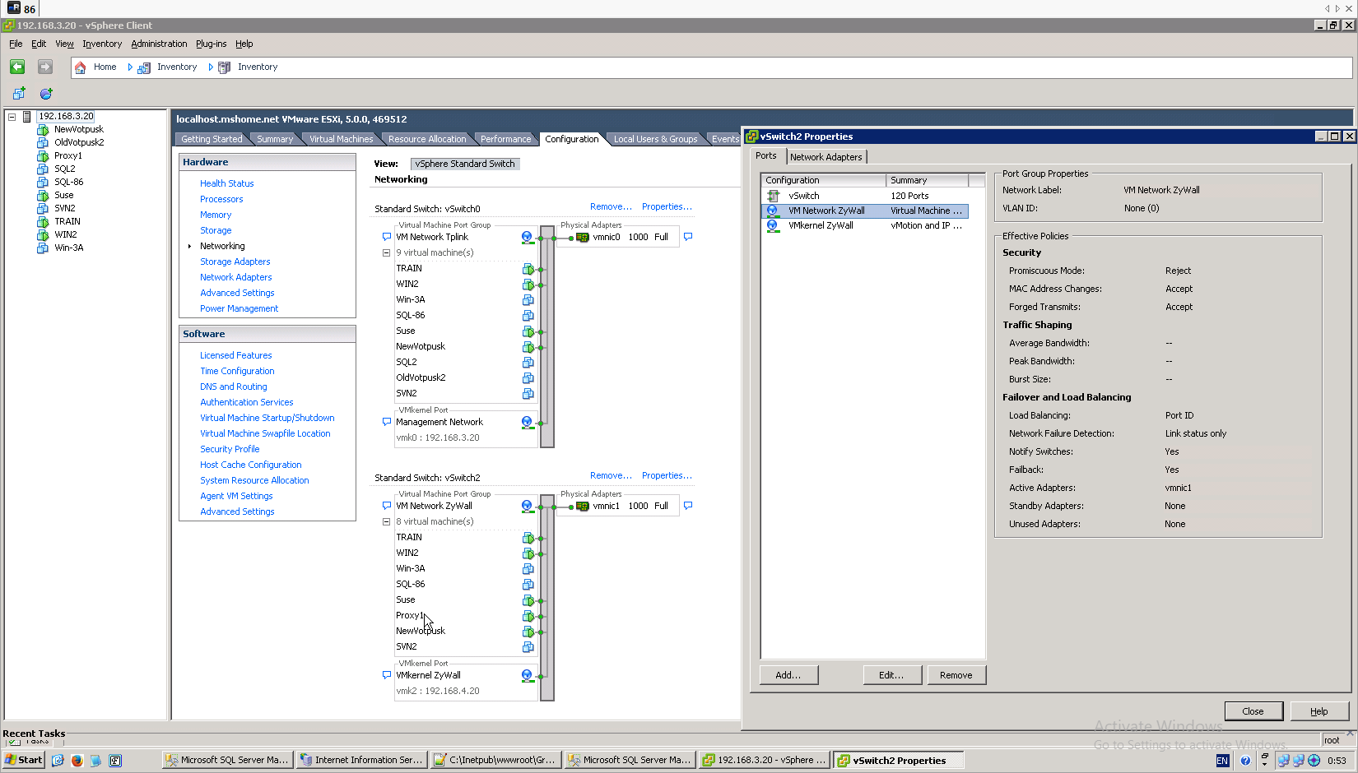Open the File menu
The width and height of the screenshot is (1358, 773).
coord(16,44)
